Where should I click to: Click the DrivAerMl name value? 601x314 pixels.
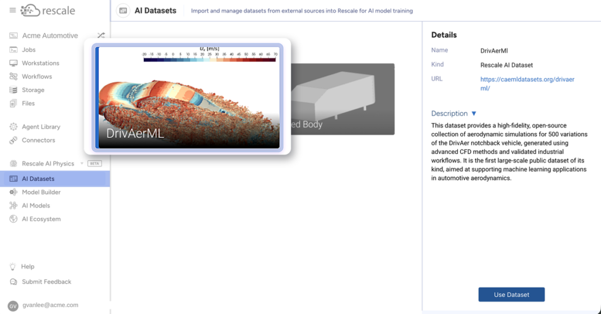(494, 50)
